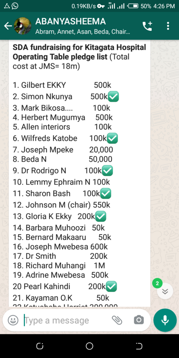Tap the Android home circle button
Screen dimensions: 179x358
point(89,346)
